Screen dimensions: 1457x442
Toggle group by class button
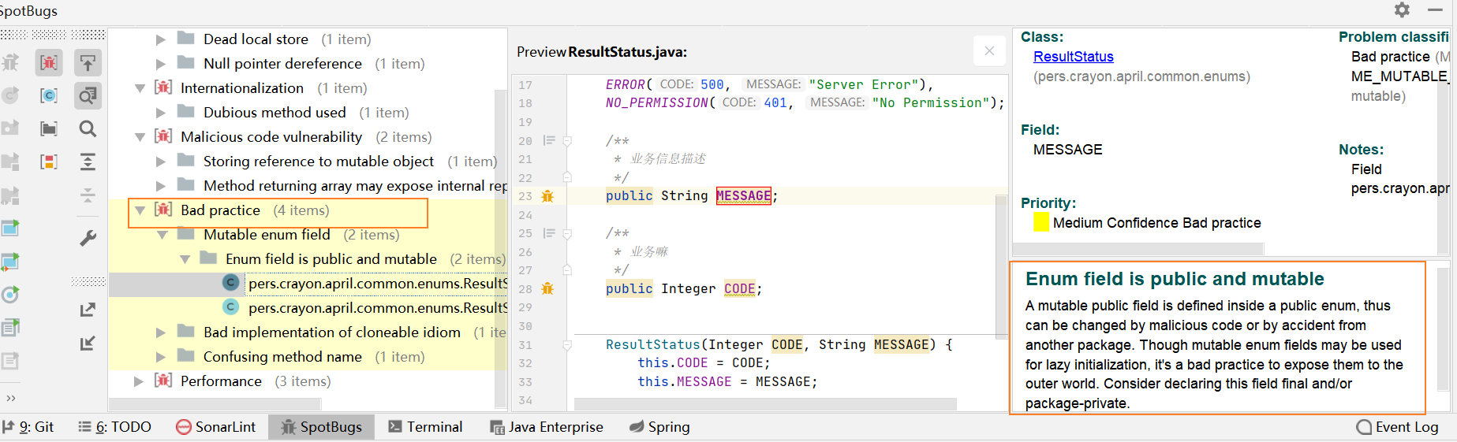pyautogui.click(x=49, y=95)
